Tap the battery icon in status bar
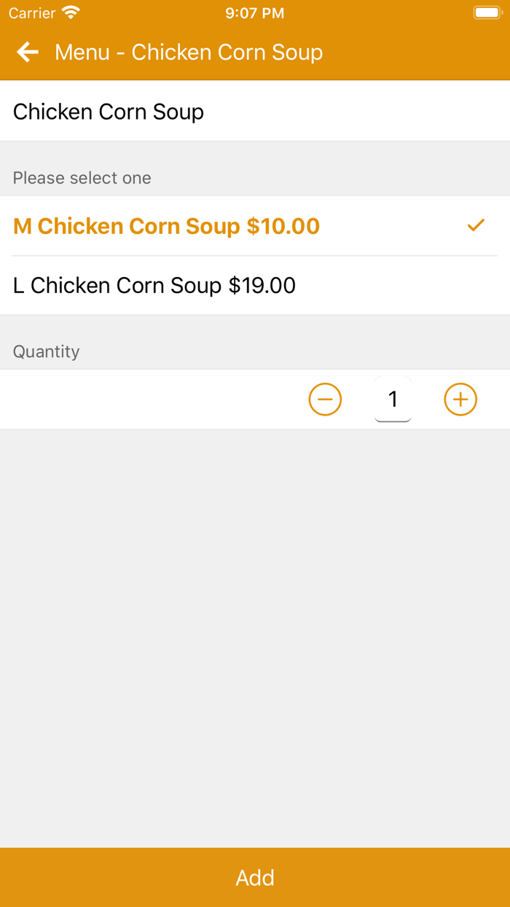This screenshot has width=510, height=907. pyautogui.click(x=487, y=12)
